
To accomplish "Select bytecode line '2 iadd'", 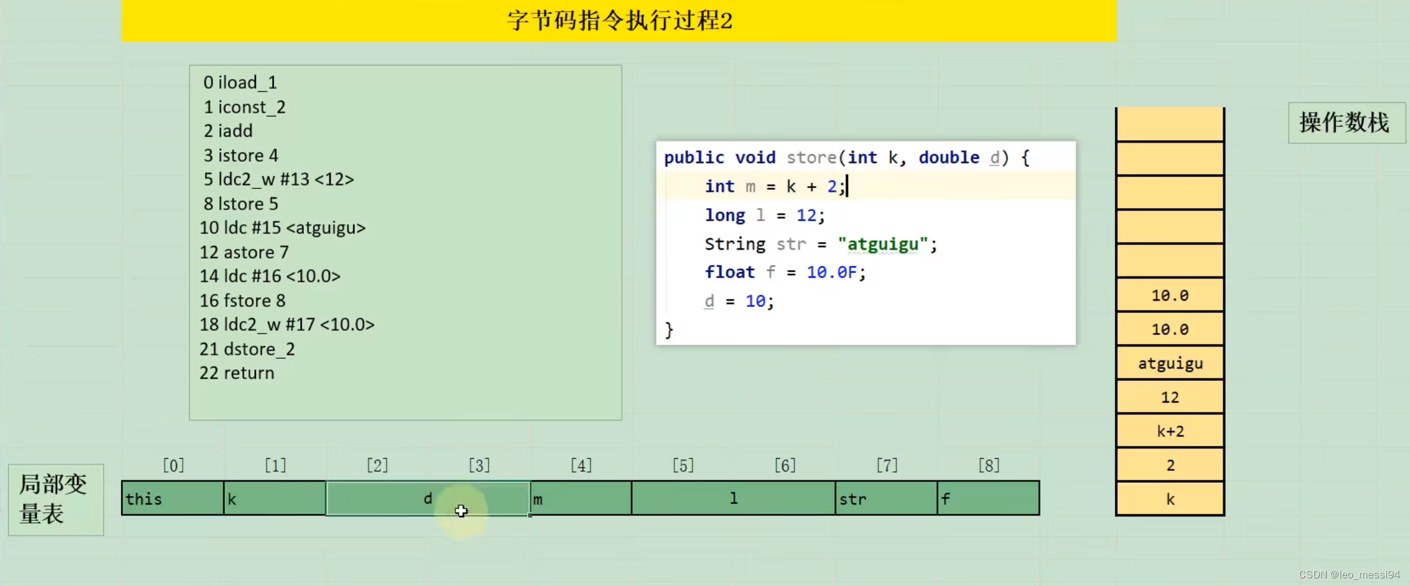I will click(x=228, y=131).
